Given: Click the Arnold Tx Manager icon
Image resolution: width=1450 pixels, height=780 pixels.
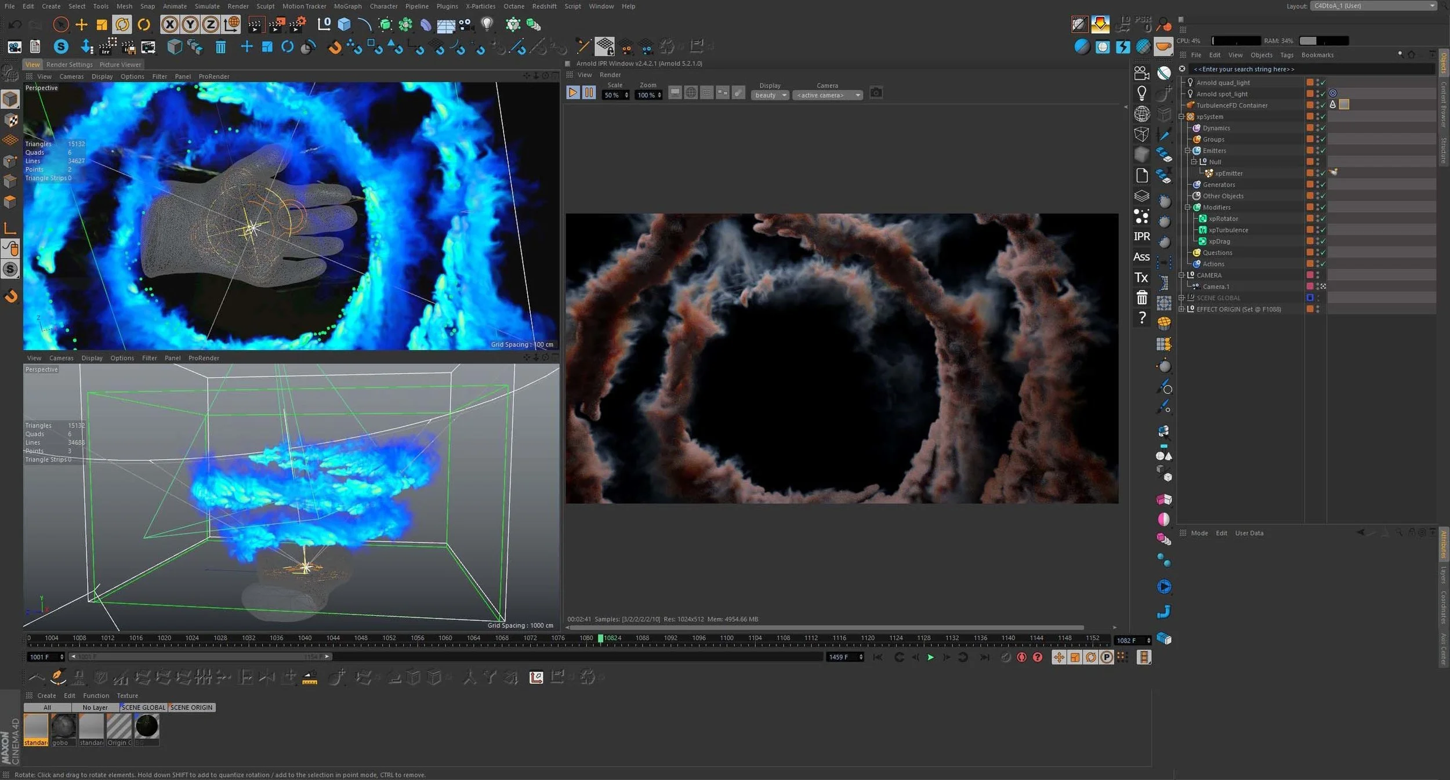Looking at the screenshot, I should (x=1141, y=277).
